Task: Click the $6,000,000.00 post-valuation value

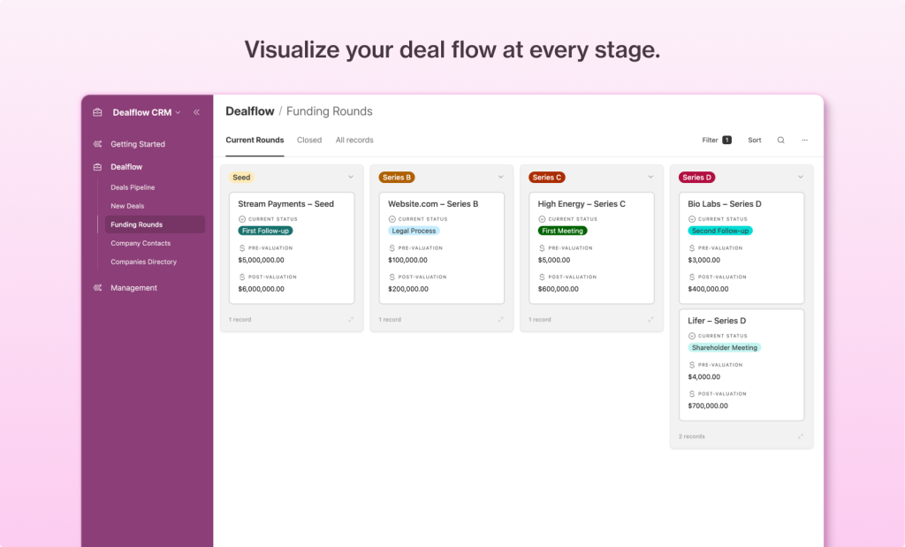Action: click(x=261, y=288)
